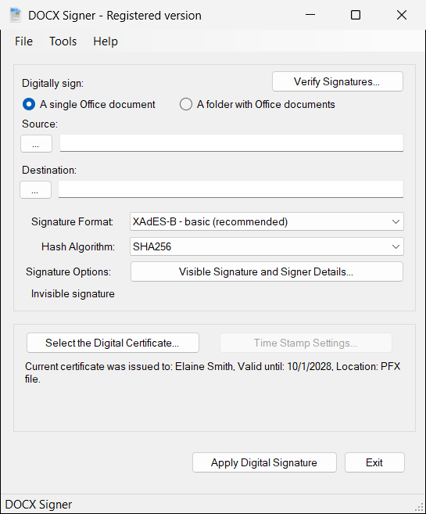426x514 pixels.
Task: Click the 'Digitally sign:' label
Action: point(52,83)
